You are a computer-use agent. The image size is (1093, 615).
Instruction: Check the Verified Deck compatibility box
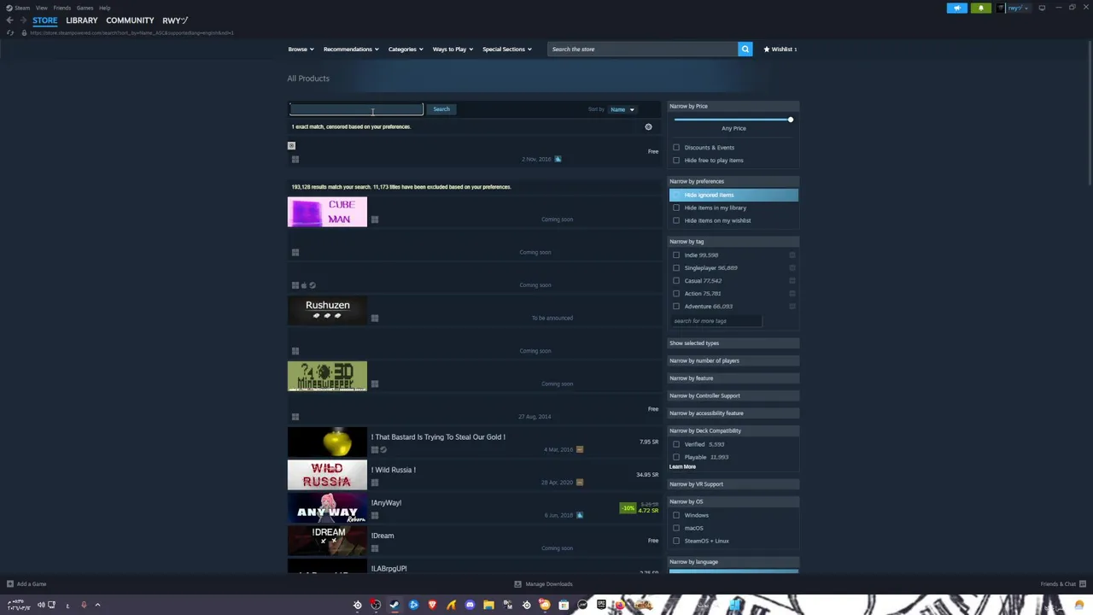676,444
